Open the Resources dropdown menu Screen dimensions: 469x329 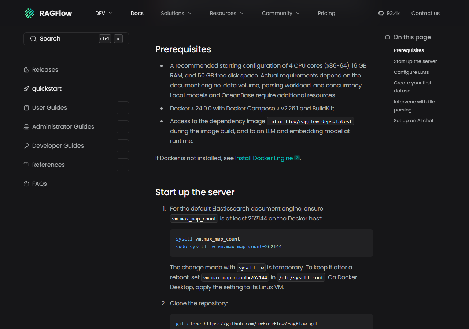click(x=227, y=13)
